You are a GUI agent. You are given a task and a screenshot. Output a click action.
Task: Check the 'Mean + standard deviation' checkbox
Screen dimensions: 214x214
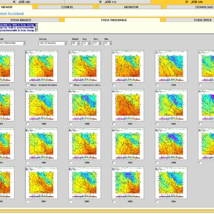click(x=71, y=85)
